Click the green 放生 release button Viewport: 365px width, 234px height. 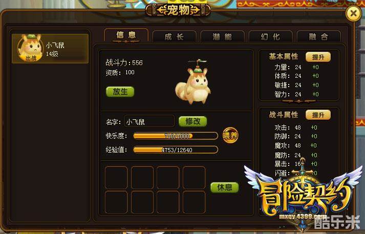point(120,92)
